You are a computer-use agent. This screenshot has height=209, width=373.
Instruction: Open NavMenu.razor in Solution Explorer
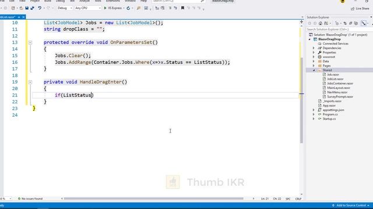click(337, 92)
